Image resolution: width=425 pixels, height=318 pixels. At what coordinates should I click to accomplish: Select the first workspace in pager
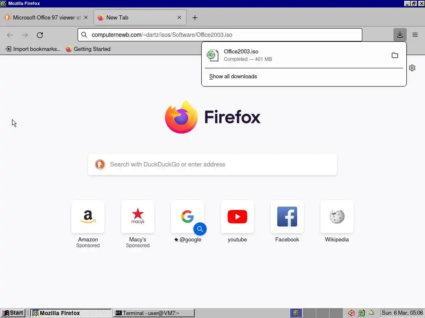(296, 313)
